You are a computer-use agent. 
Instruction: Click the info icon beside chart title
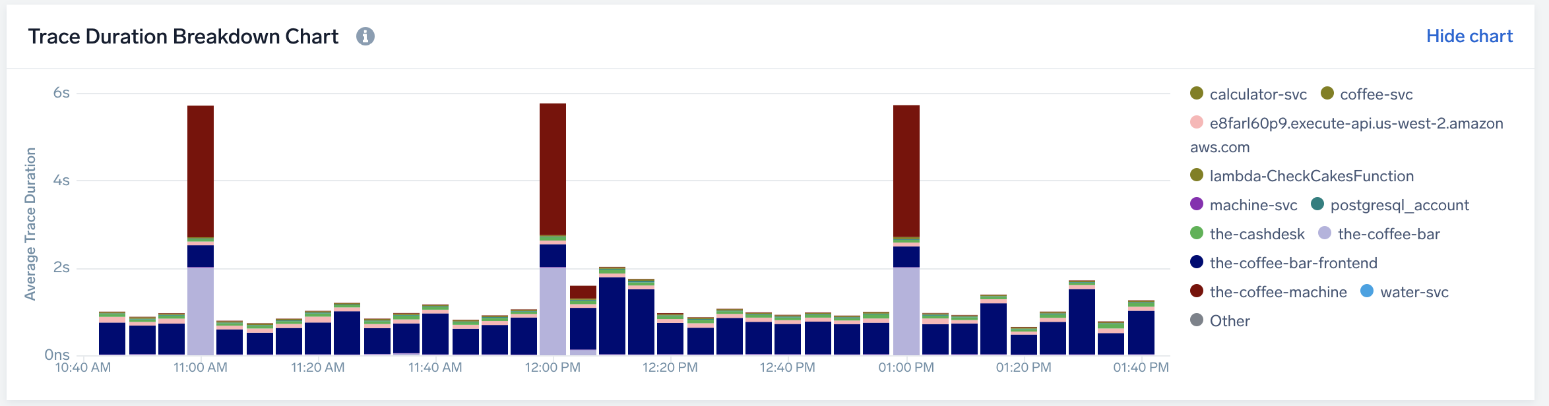(365, 36)
